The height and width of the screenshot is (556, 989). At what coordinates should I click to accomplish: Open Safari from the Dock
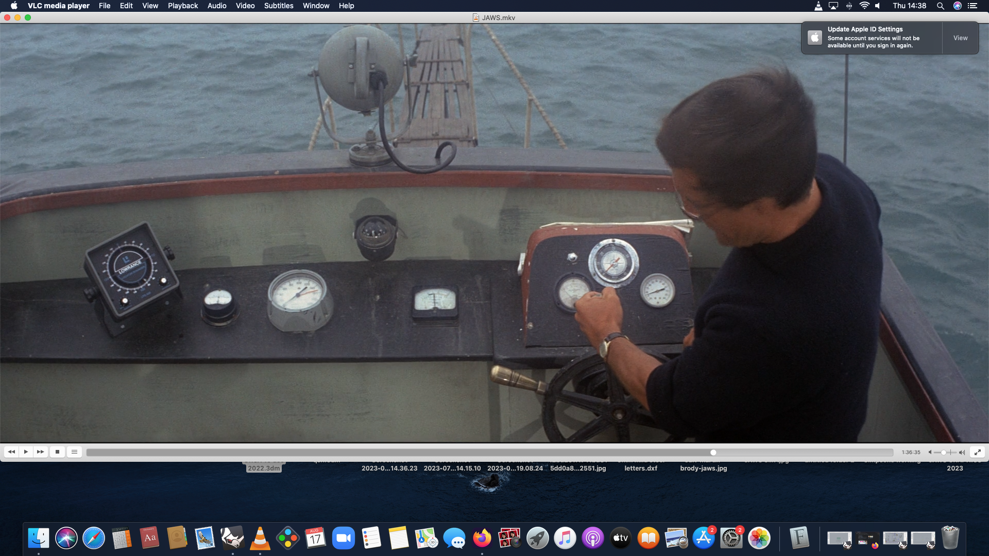94,538
